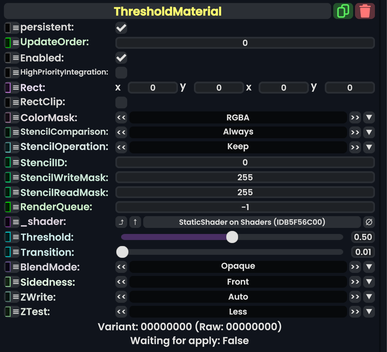The width and height of the screenshot is (387, 352).
Task: Click the StencilComparison Always value
Action: point(238,132)
